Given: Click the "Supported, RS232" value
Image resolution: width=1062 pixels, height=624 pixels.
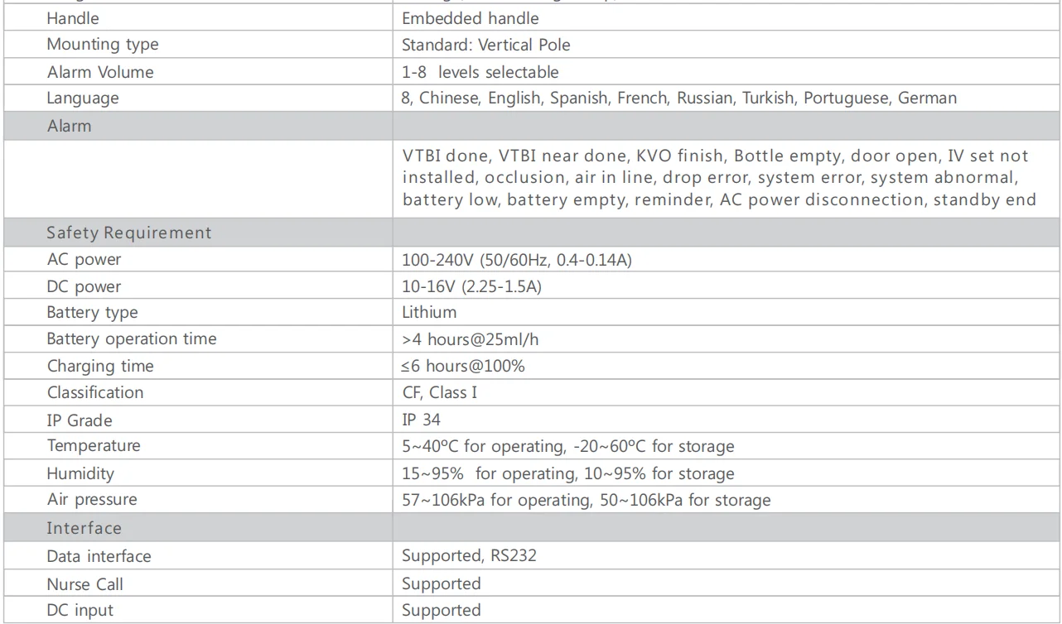Looking at the screenshot, I should [x=469, y=555].
